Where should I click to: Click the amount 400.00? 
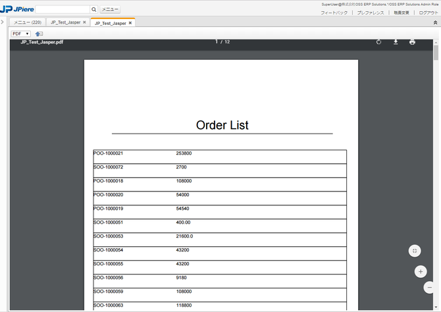point(183,222)
